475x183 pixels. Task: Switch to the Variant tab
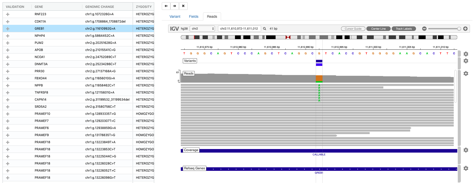pos(175,16)
